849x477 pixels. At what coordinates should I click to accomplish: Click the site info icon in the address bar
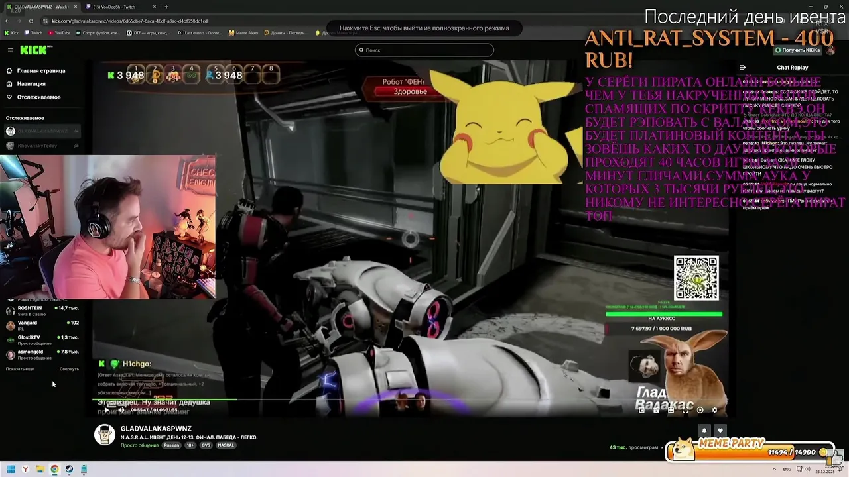(45, 21)
